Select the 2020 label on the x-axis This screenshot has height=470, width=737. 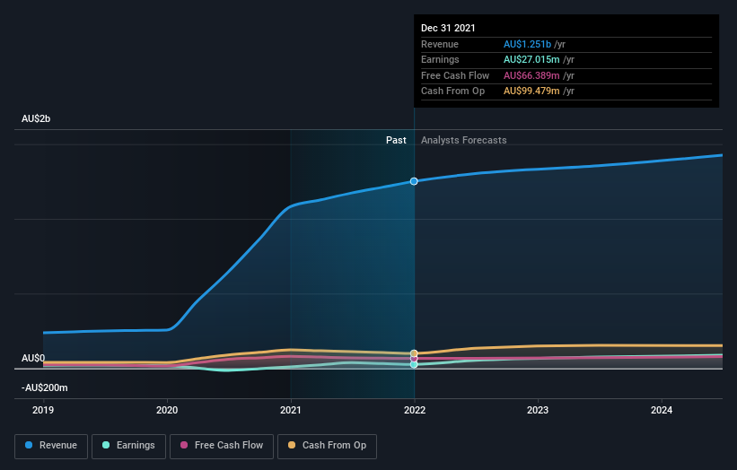click(x=167, y=411)
